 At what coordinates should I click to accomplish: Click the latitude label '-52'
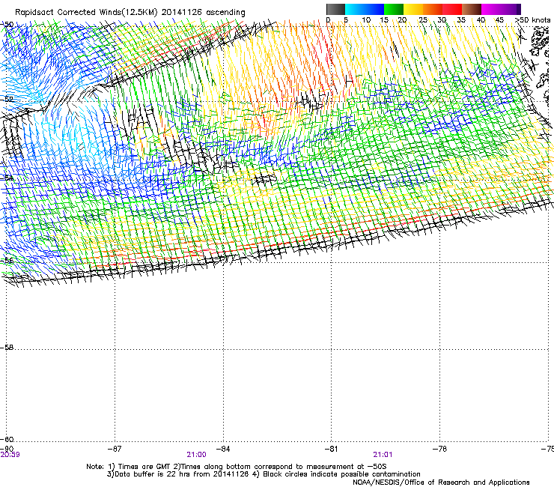click(7, 99)
